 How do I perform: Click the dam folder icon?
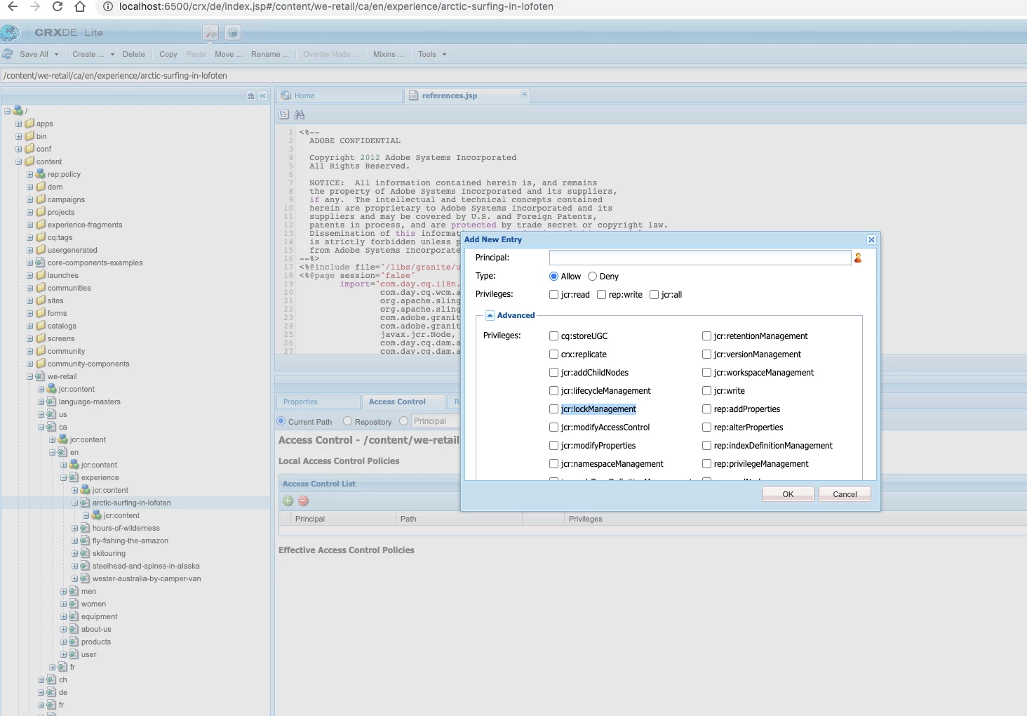[41, 187]
